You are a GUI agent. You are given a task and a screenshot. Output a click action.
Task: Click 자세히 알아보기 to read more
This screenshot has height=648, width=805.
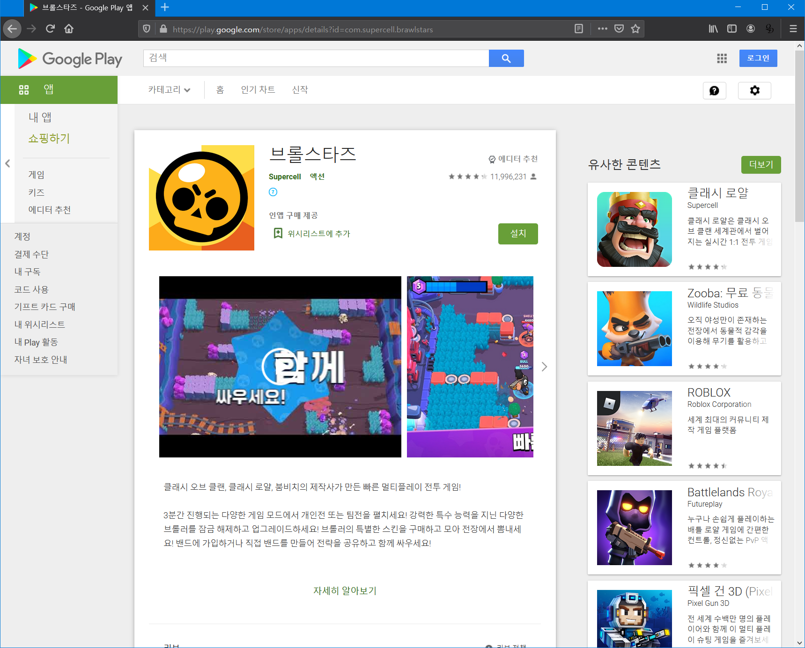point(345,591)
